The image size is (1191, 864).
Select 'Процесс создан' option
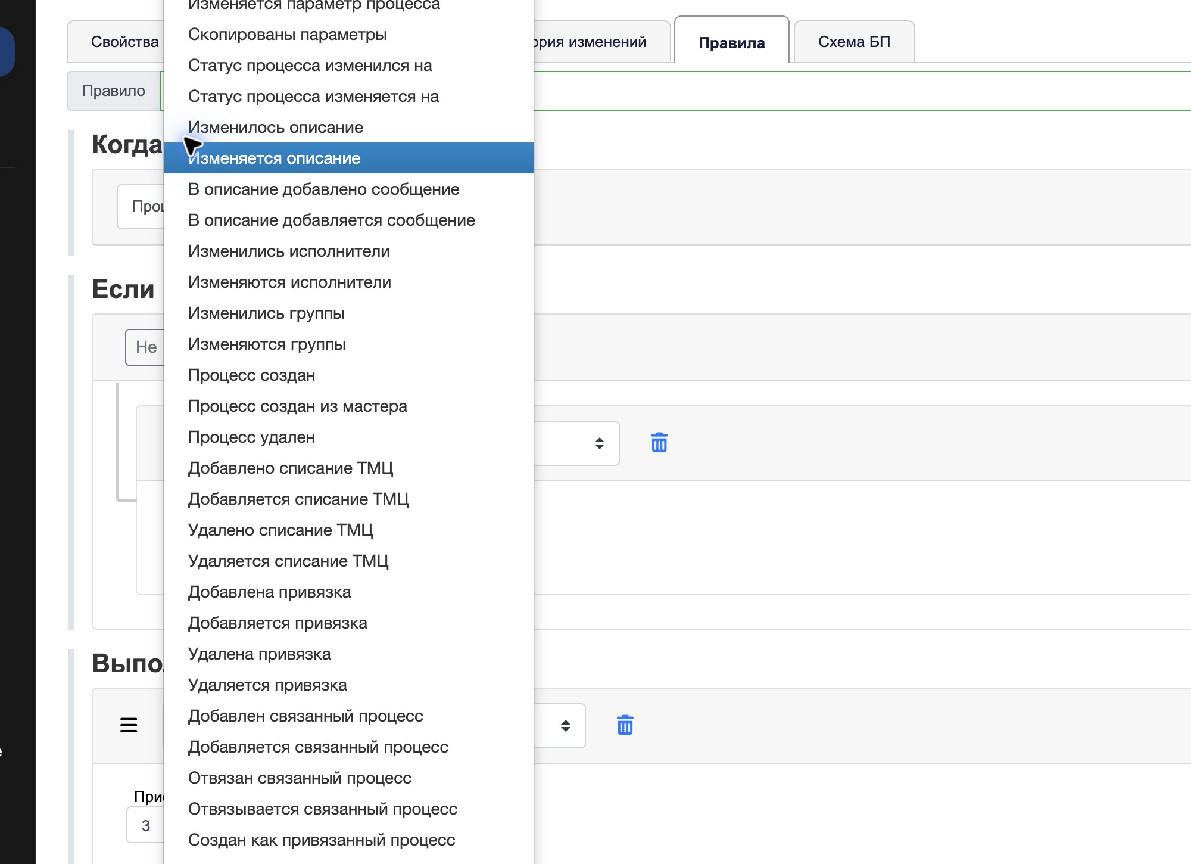coord(349,375)
